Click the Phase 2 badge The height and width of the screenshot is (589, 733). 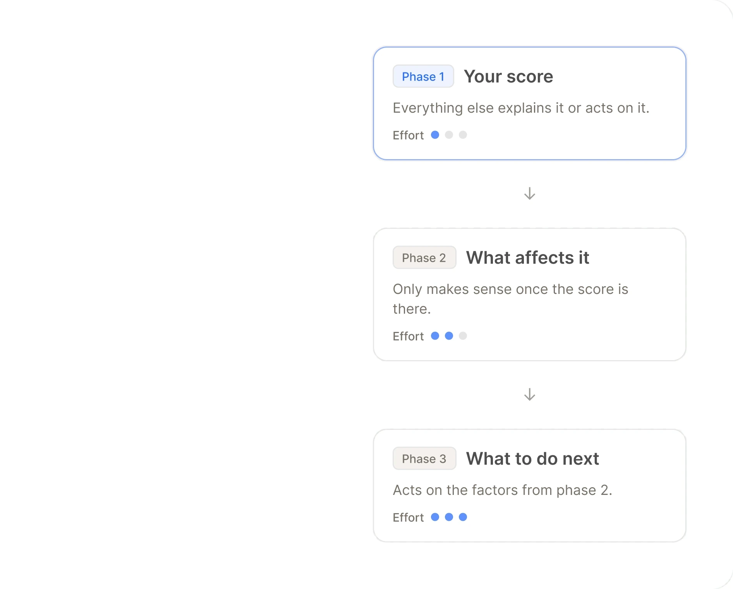click(424, 258)
